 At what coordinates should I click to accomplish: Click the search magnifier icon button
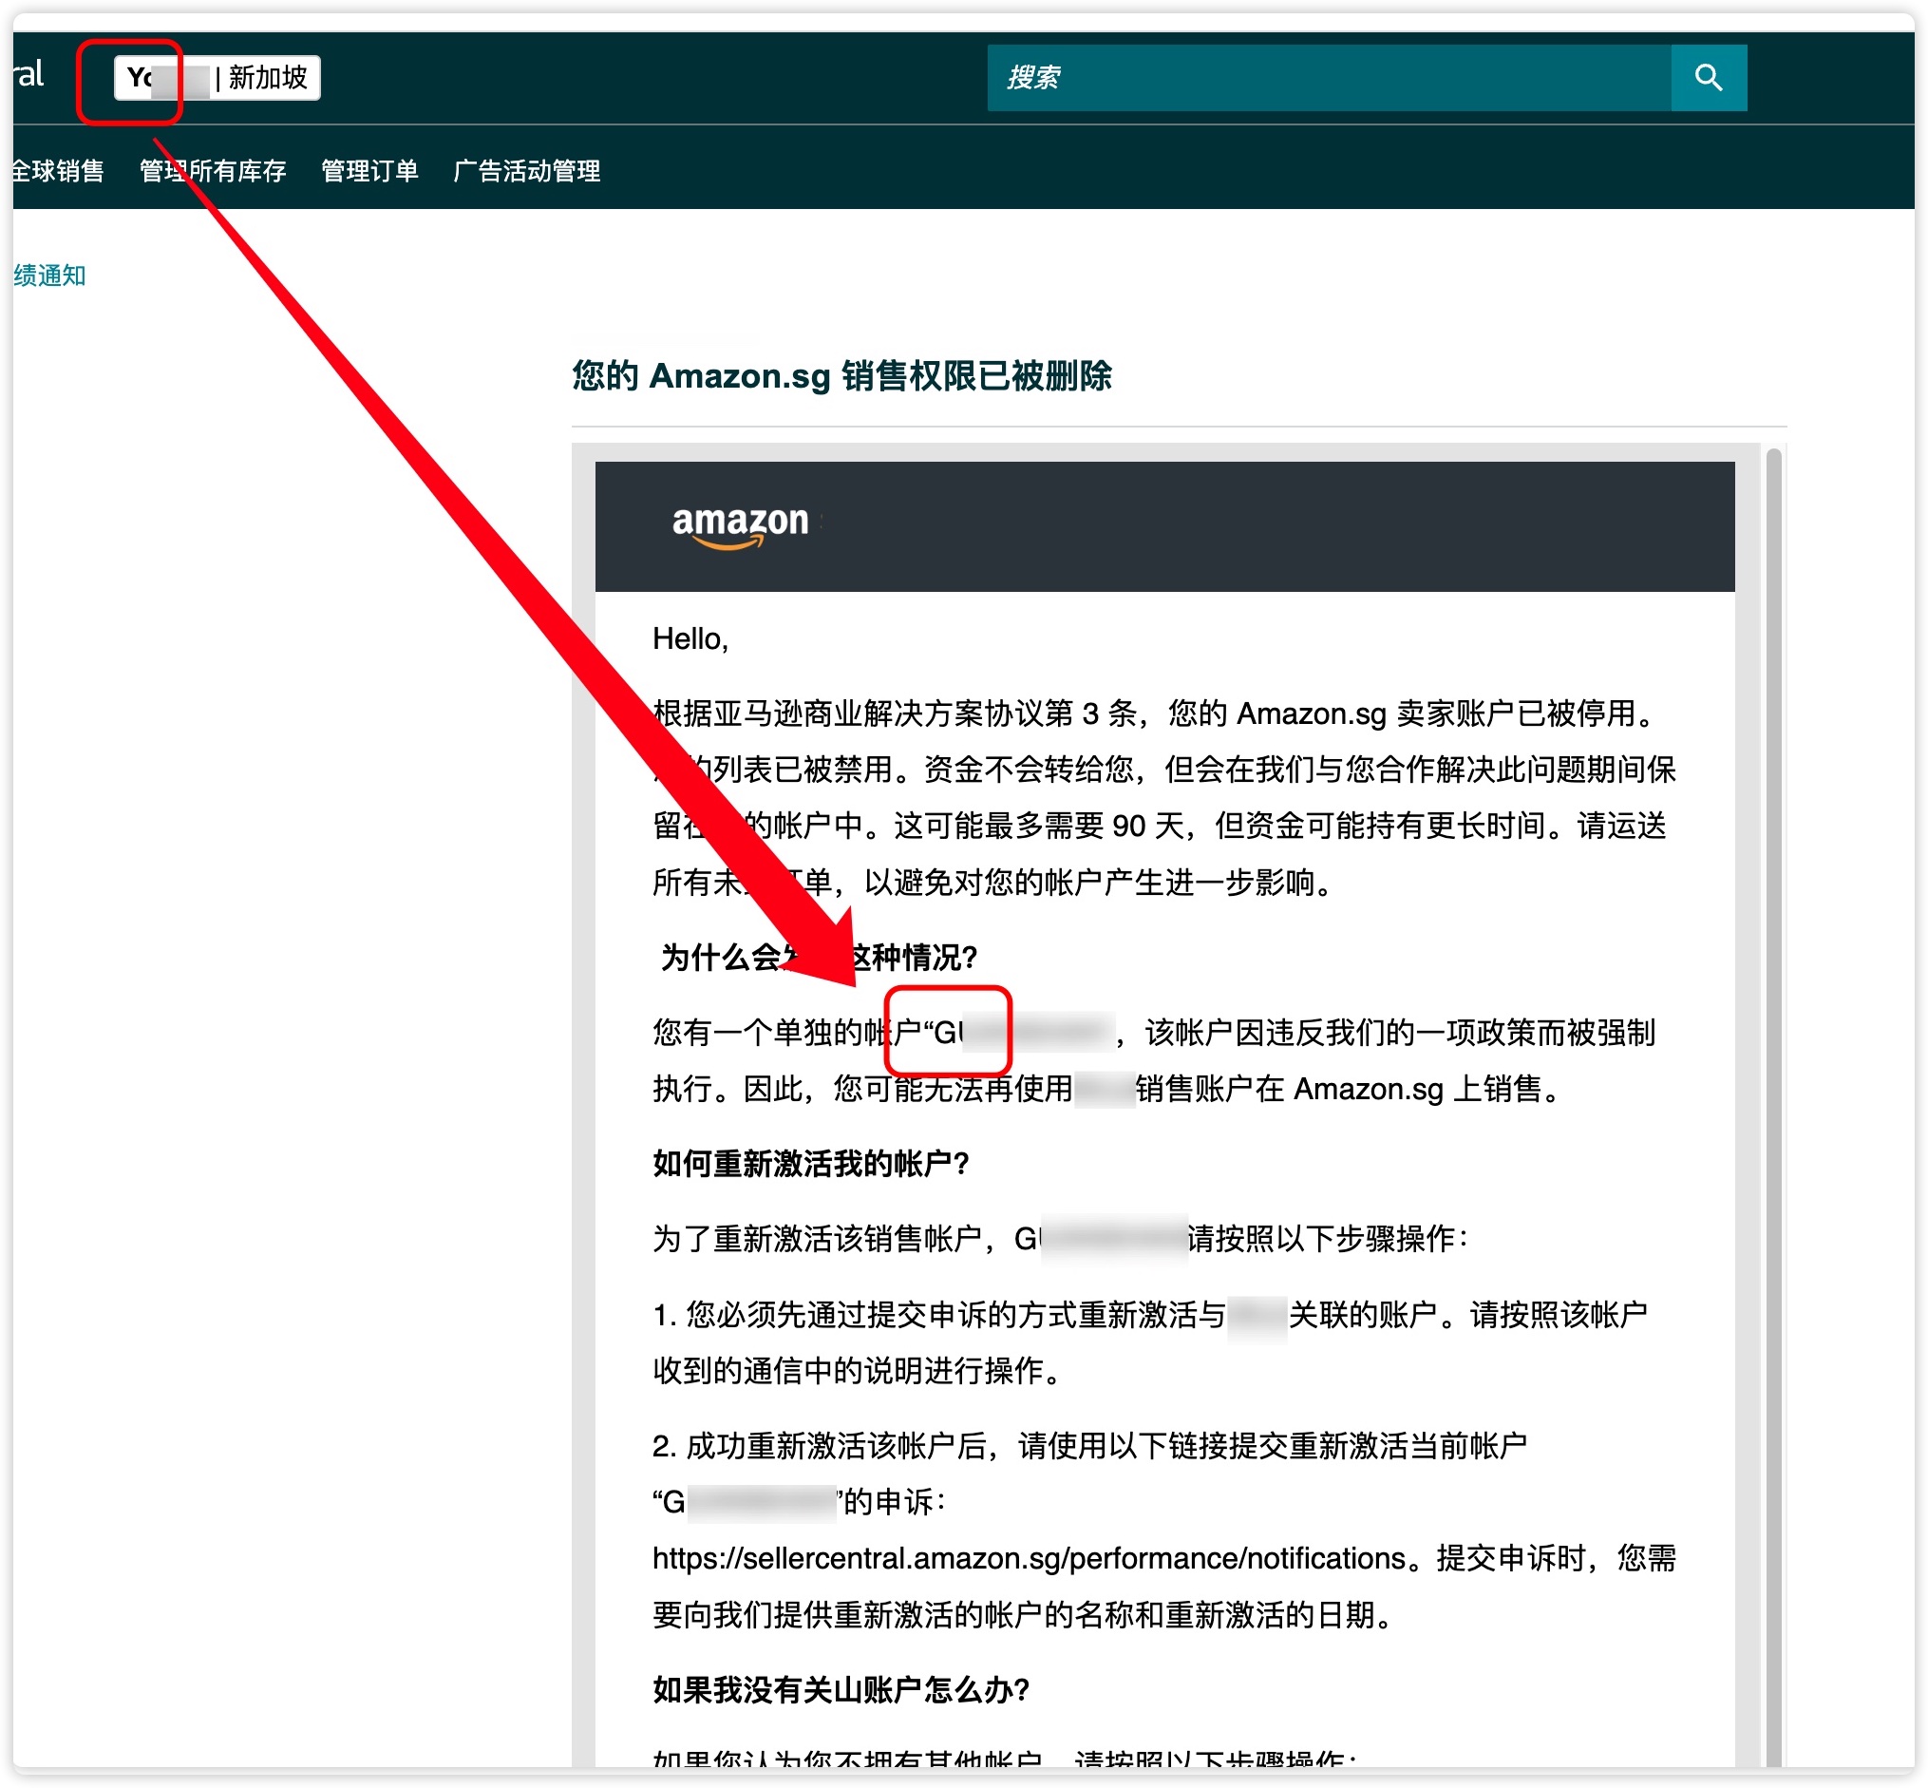pos(1708,77)
